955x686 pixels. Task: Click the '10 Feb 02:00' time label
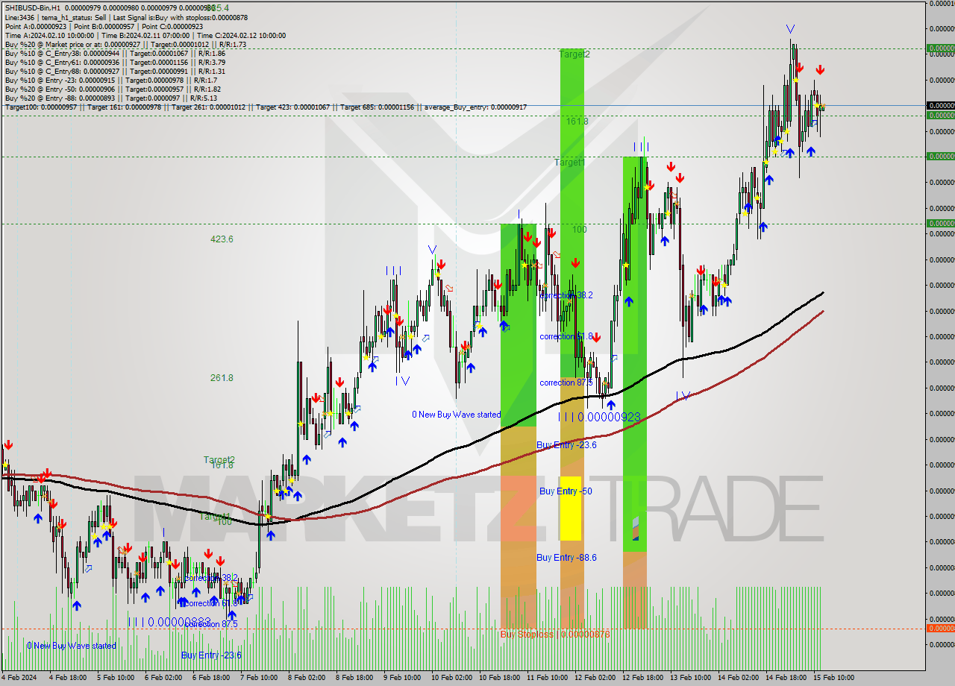pyautogui.click(x=451, y=678)
